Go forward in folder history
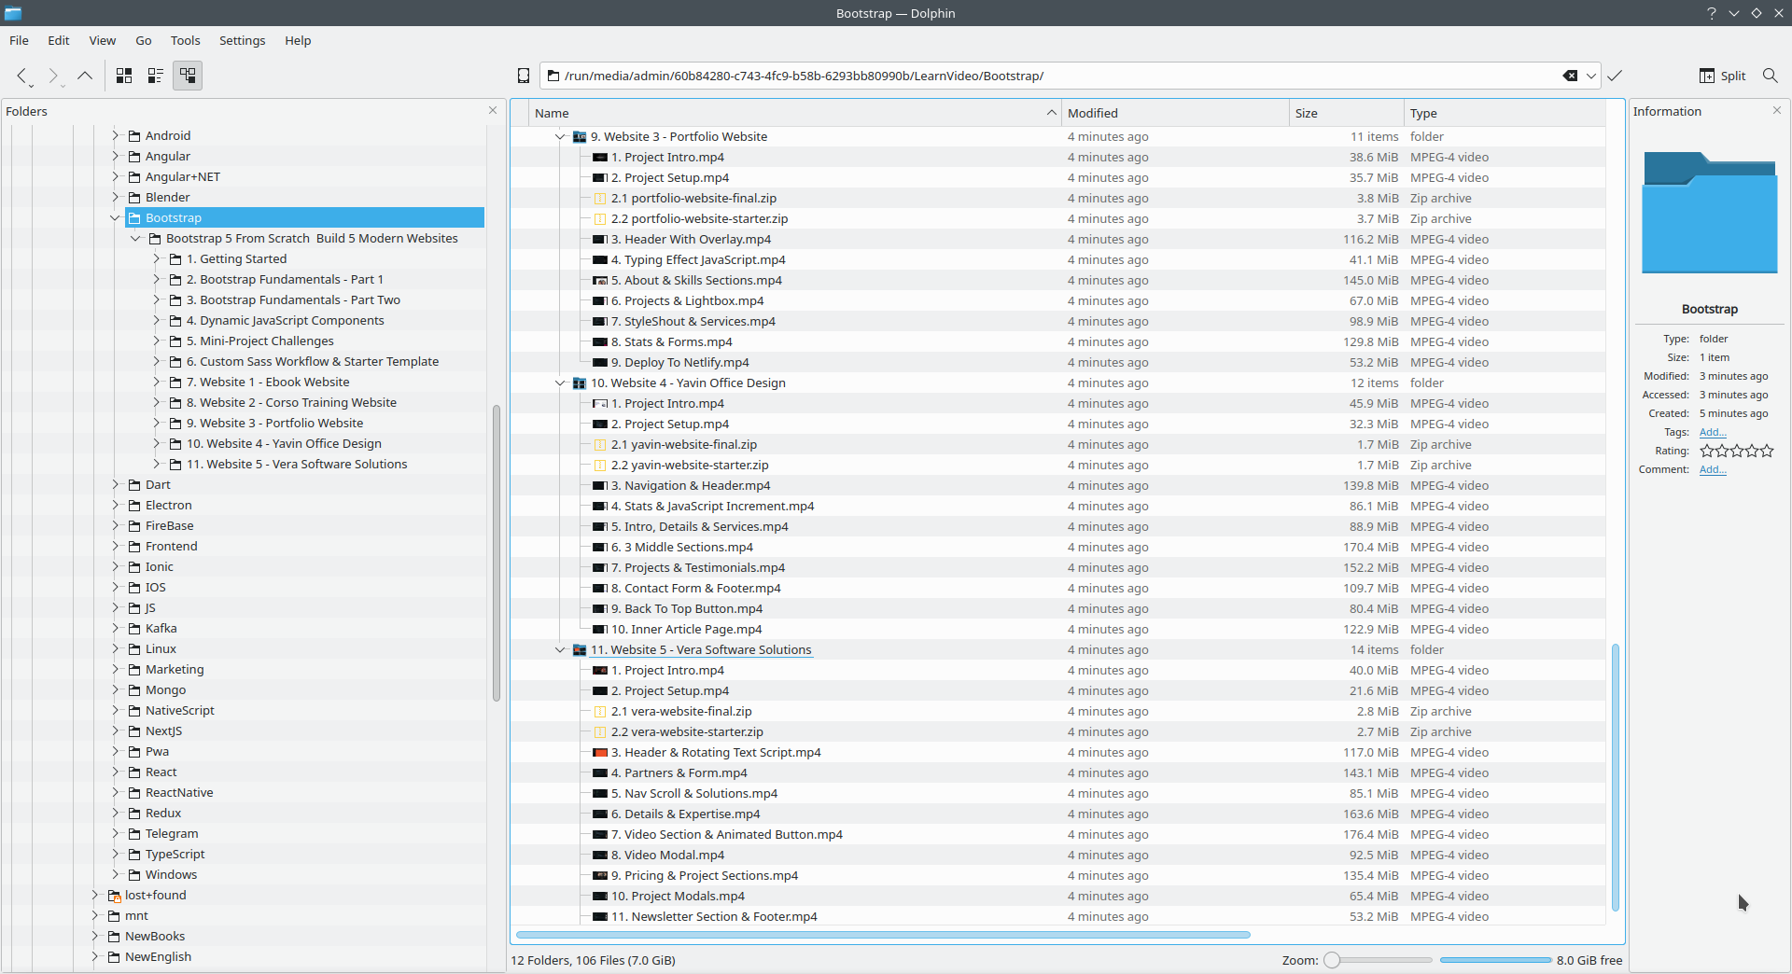This screenshot has width=1792, height=974. coord(53,76)
